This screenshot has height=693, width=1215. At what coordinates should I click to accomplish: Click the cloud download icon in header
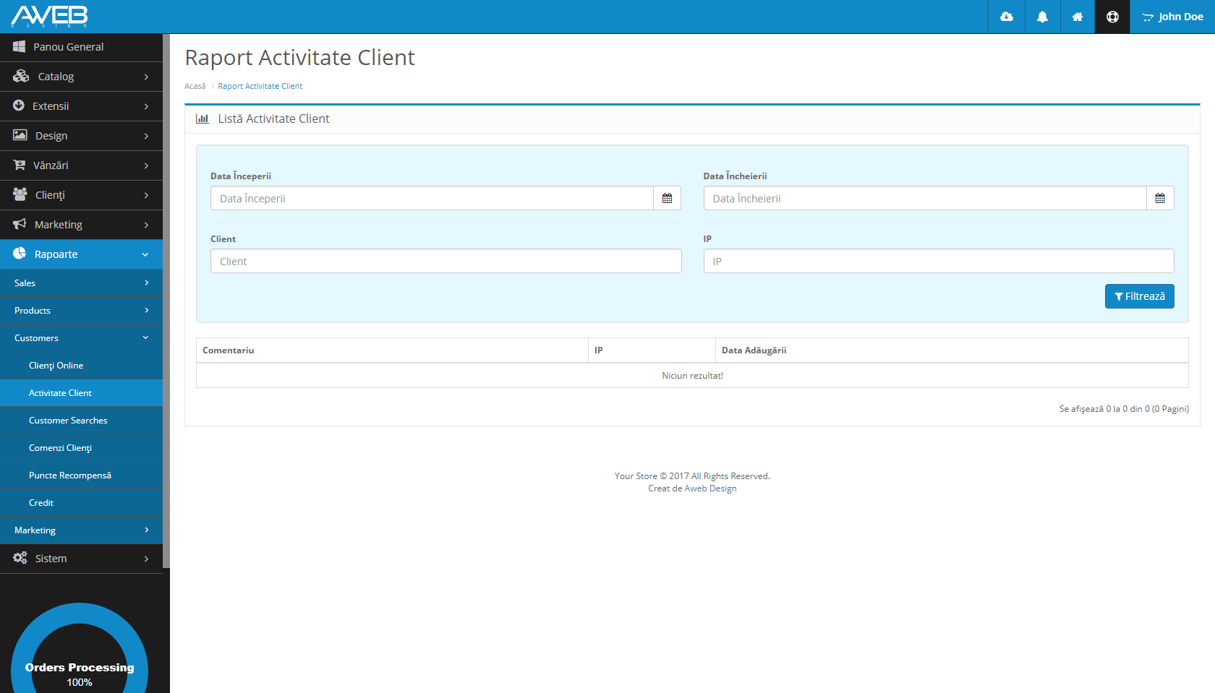(1006, 17)
